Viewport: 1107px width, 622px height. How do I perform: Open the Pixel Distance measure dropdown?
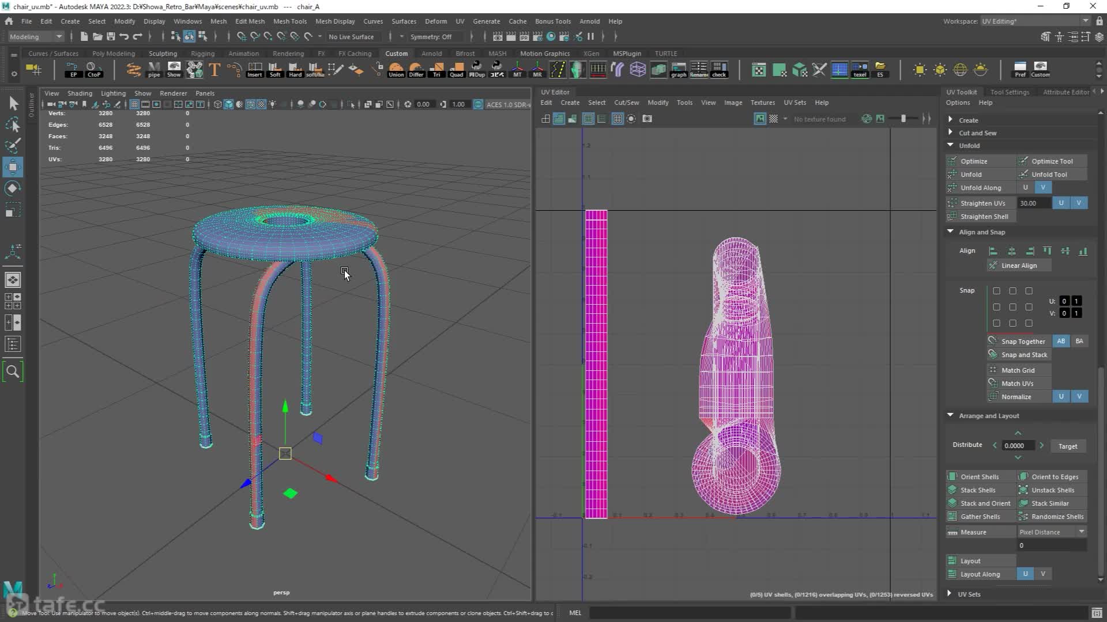point(1052,532)
